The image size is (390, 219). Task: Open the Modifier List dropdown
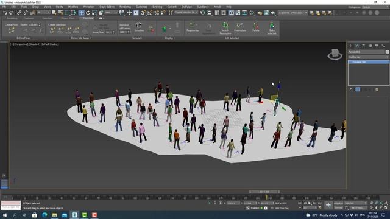(x=368, y=57)
